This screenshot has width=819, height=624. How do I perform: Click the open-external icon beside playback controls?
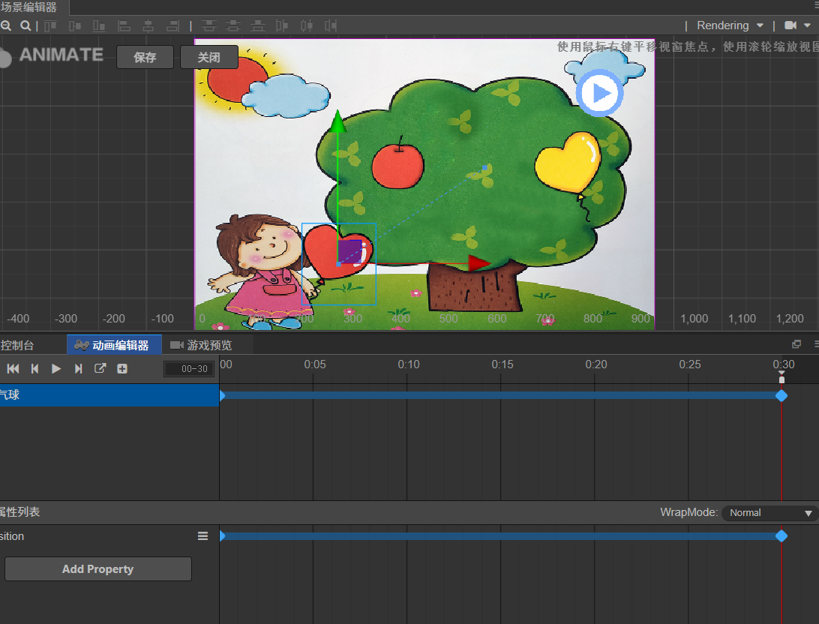(x=100, y=369)
